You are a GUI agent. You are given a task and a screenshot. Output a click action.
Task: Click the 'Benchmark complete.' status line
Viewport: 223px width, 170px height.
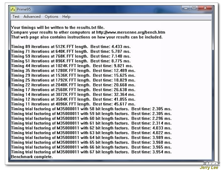point(32,157)
